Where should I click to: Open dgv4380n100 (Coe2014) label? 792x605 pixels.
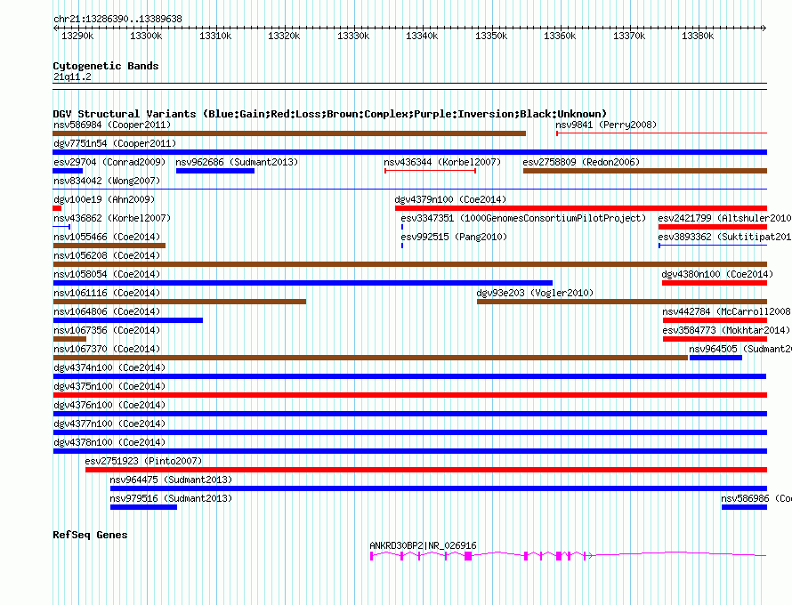pyautogui.click(x=717, y=274)
